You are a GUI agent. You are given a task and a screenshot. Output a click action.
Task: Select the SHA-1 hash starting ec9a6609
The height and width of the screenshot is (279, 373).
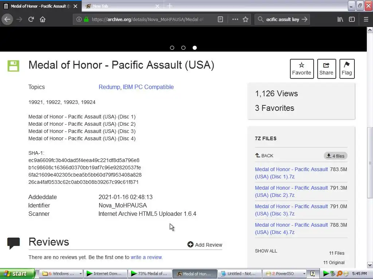coord(84,160)
